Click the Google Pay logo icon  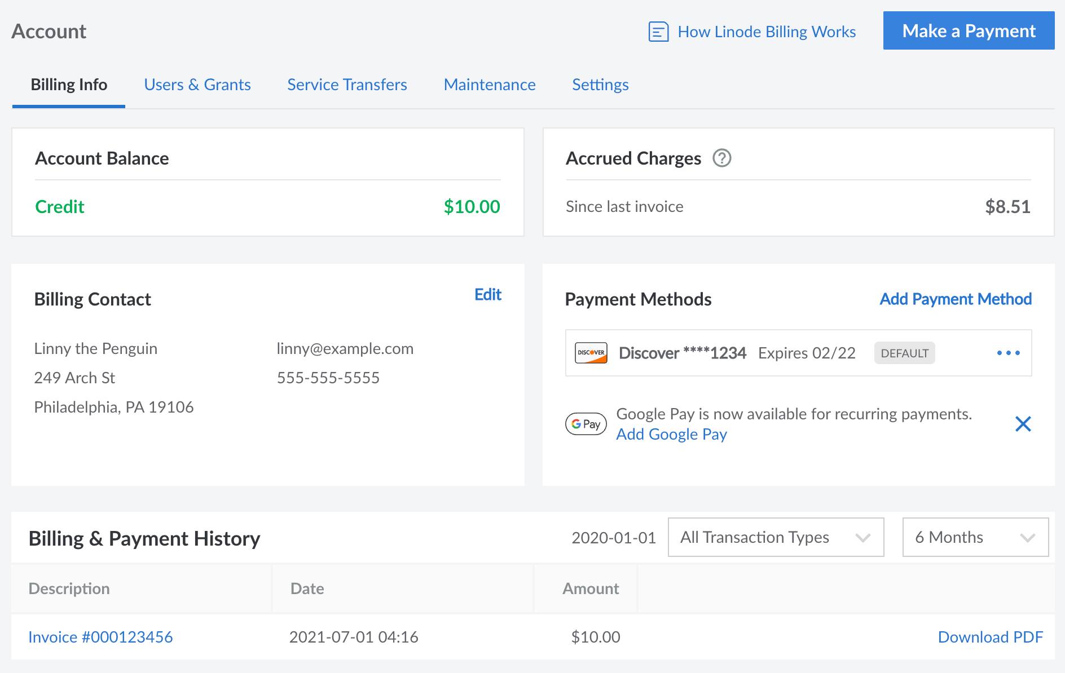pyautogui.click(x=585, y=424)
